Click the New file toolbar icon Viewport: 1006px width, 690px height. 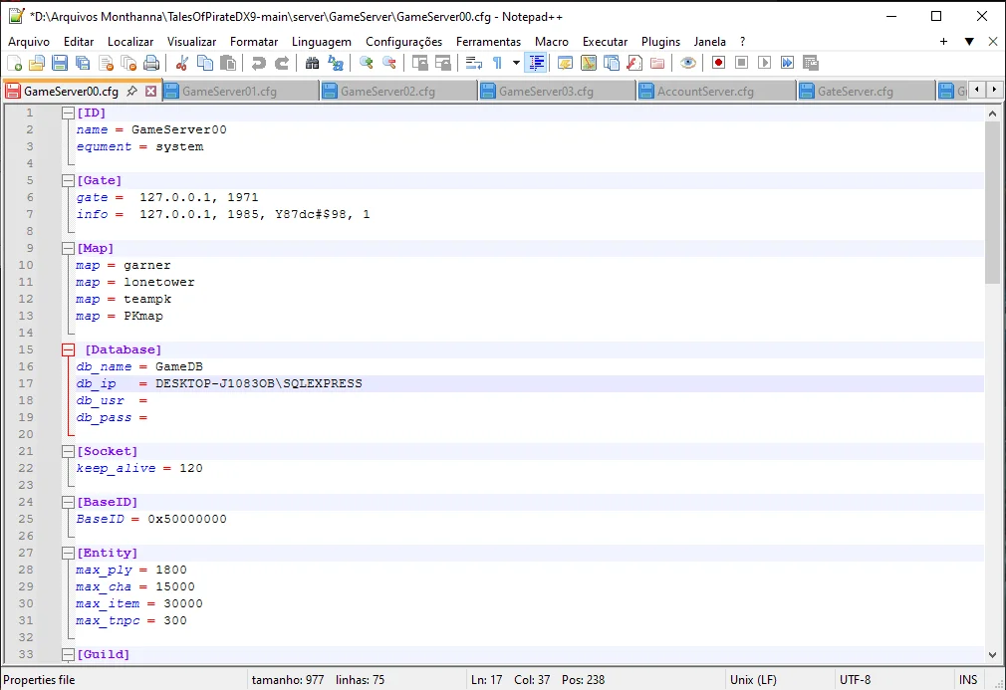pos(14,63)
